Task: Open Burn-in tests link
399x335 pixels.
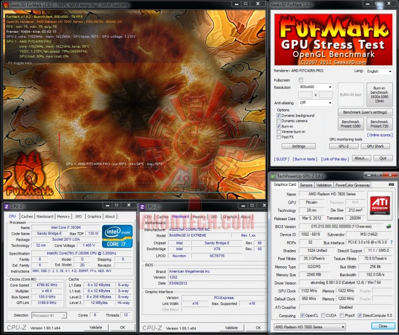Action: point(305,159)
